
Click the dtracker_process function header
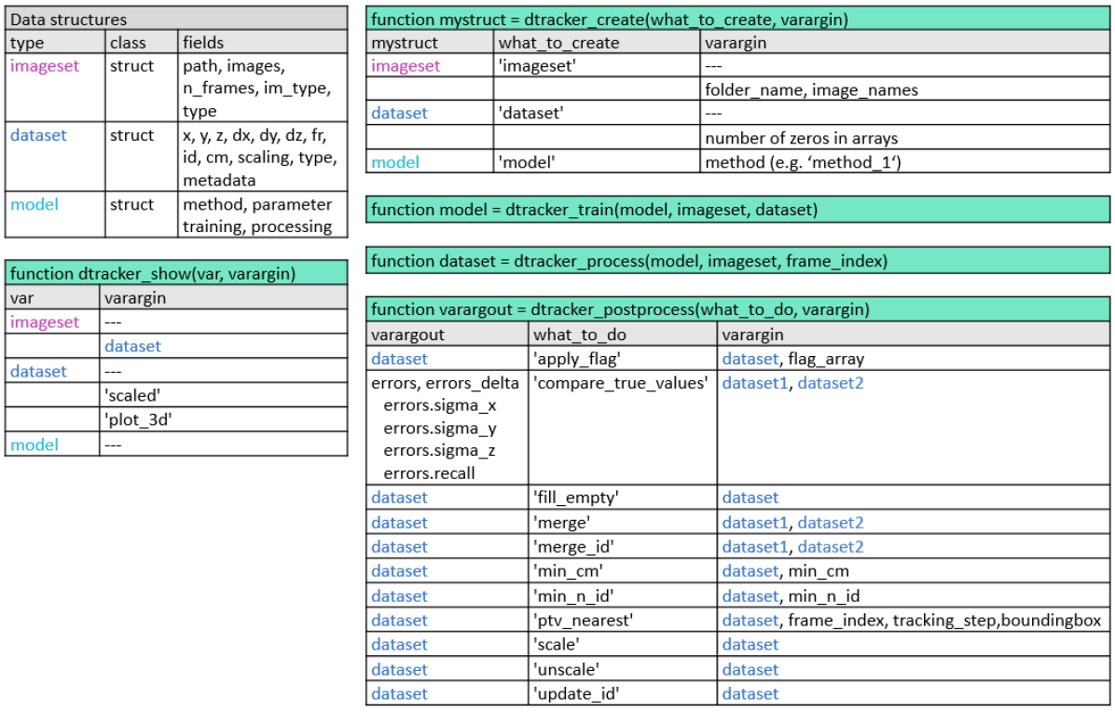pyautogui.click(x=737, y=261)
